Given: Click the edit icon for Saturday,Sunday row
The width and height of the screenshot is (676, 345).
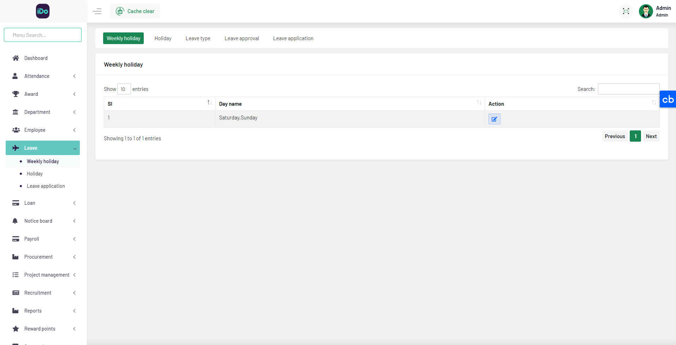Looking at the screenshot, I should click(x=494, y=119).
